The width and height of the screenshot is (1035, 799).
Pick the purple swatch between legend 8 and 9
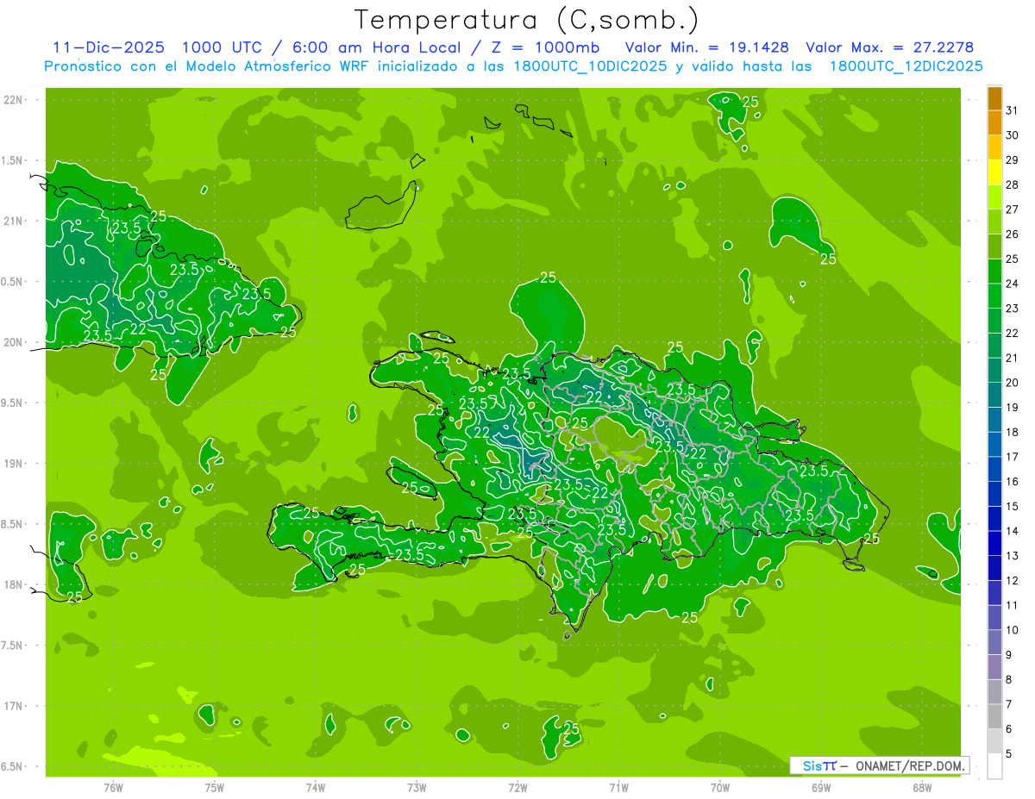coord(994,667)
